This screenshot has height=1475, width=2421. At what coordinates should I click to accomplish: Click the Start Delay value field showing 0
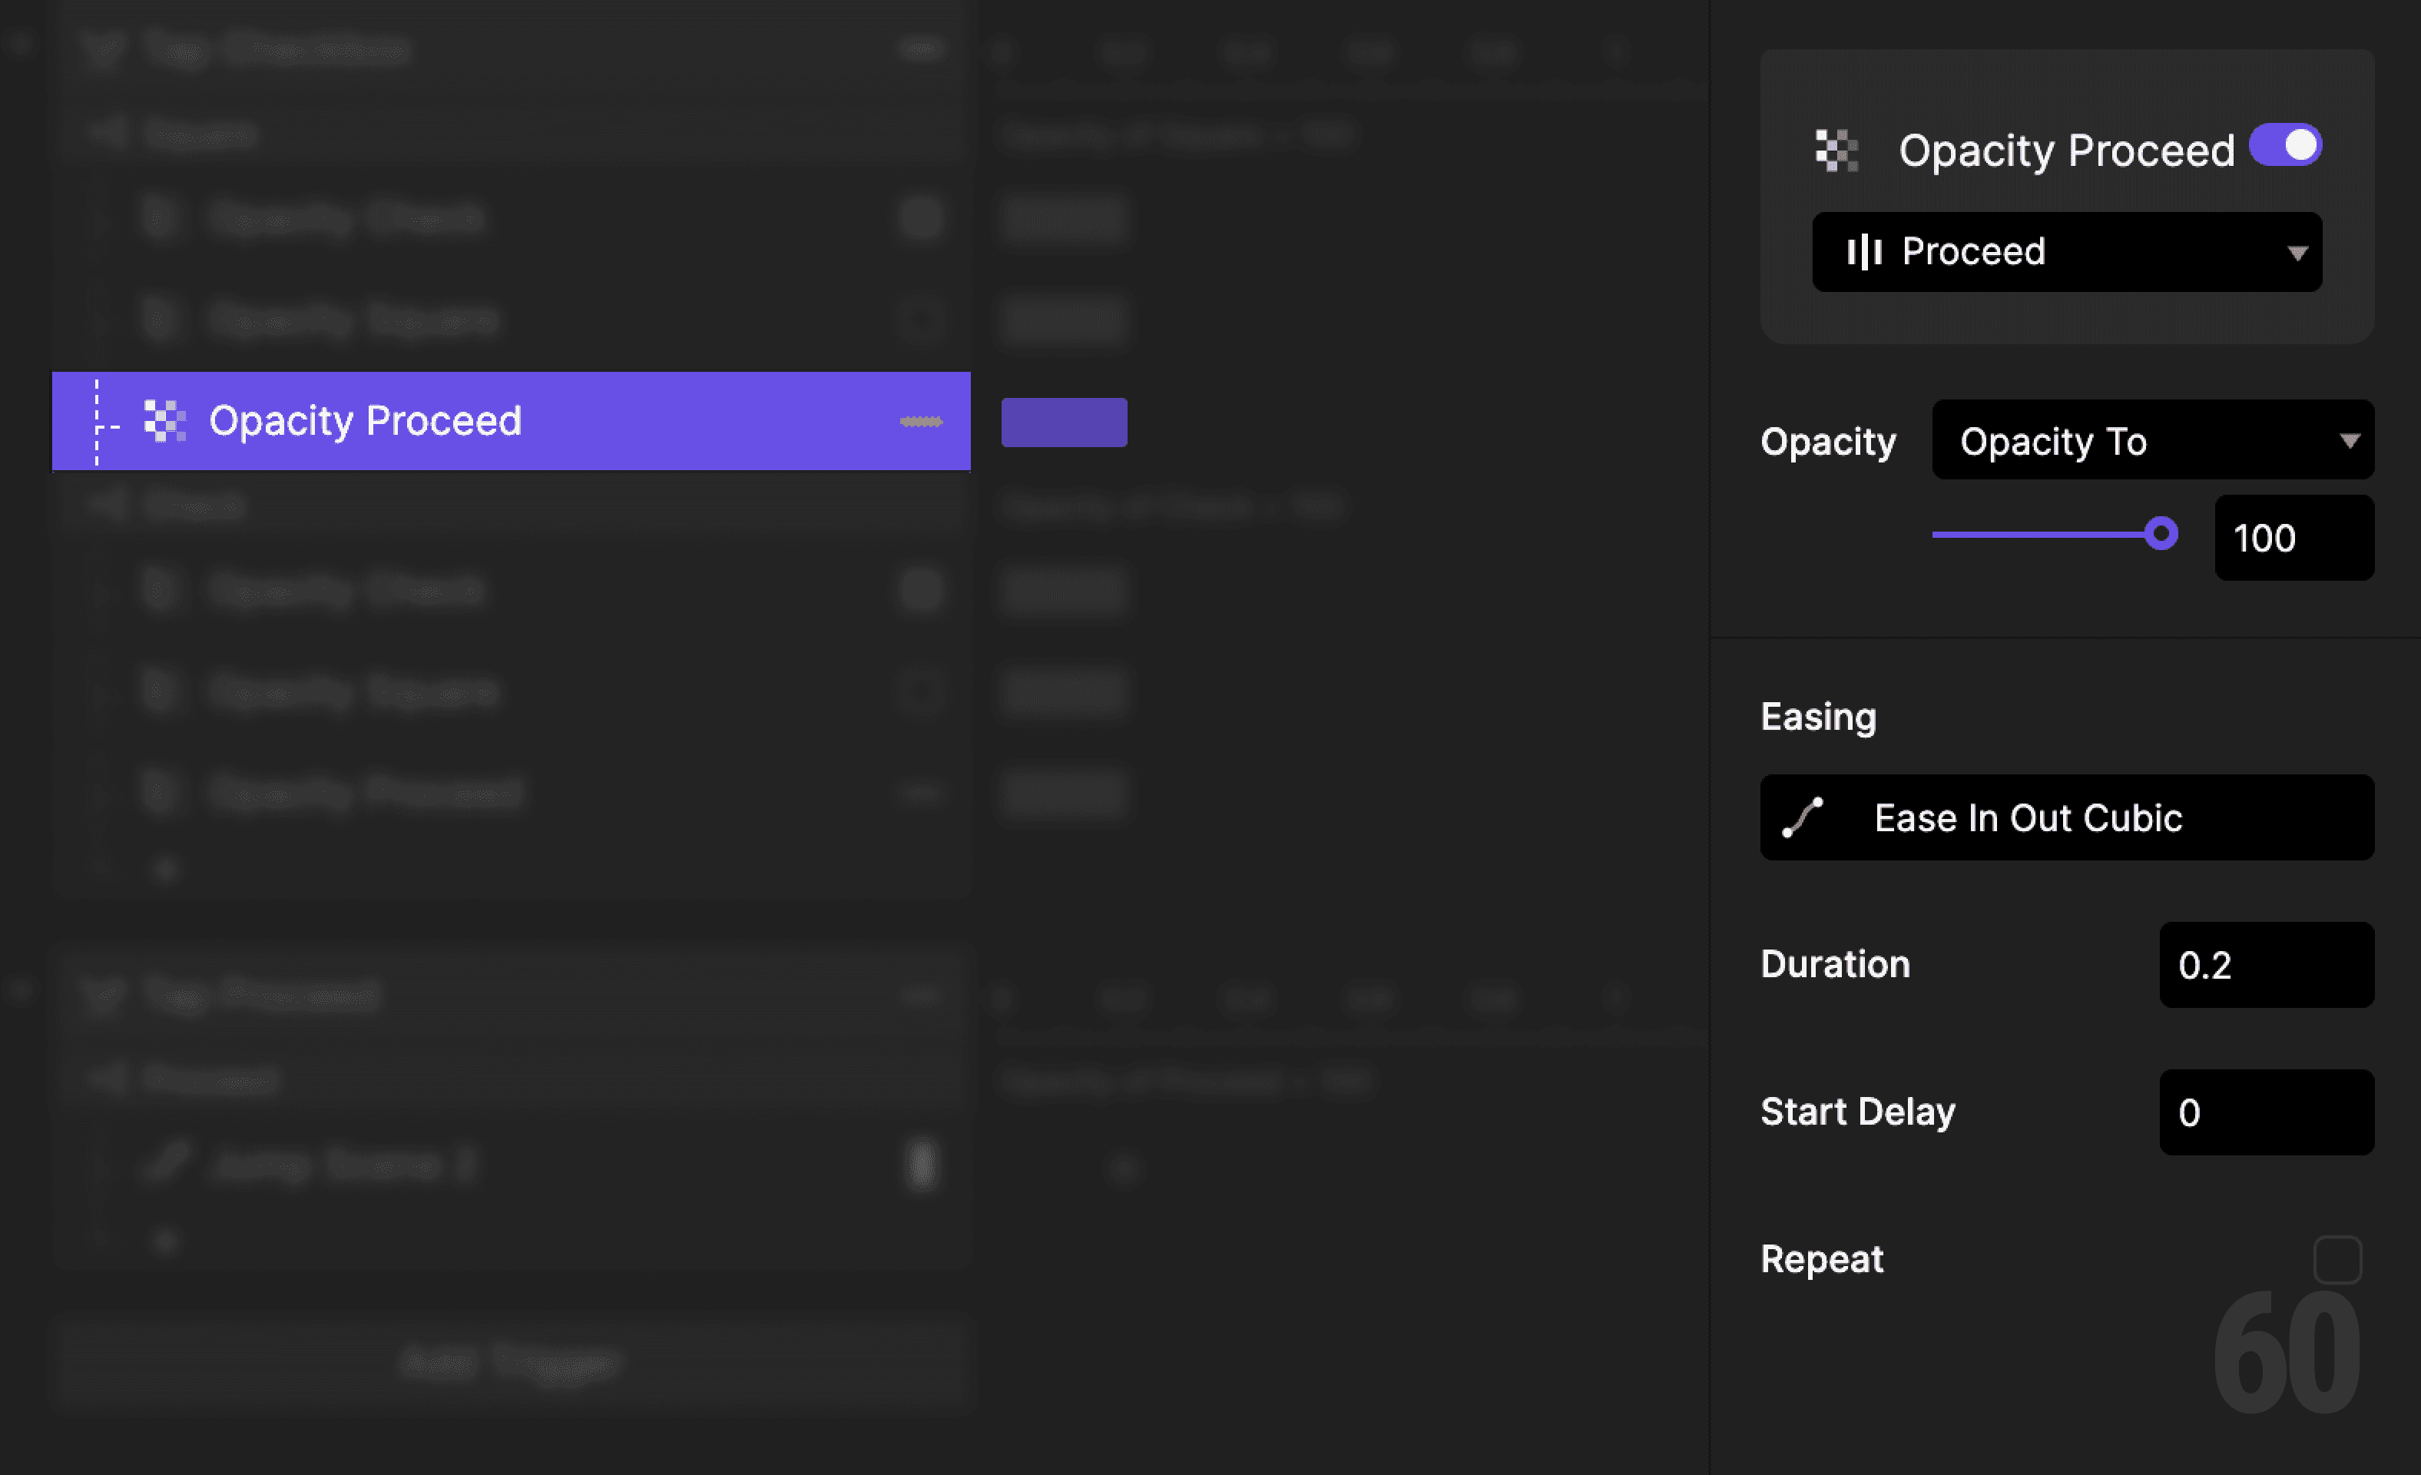[x=2267, y=1112]
